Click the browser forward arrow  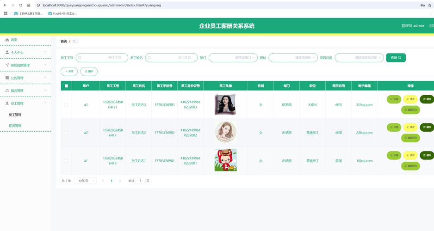pos(13,5)
